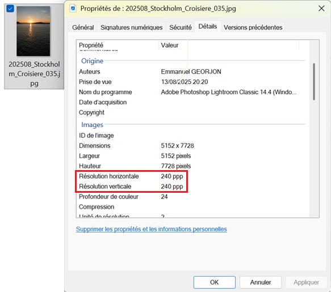Viewport: 331px width, 292px height.
Task: Click Supprimer les propriétés et les informations personnelles
Action: pyautogui.click(x=152, y=229)
